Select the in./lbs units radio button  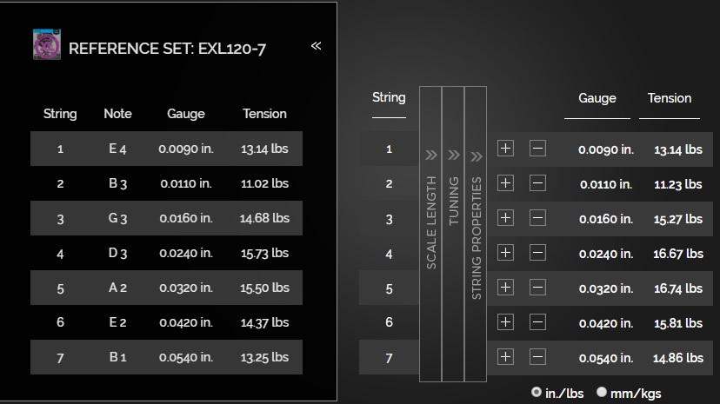[x=536, y=392]
